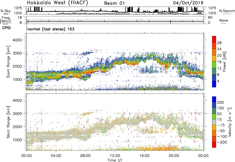Click 2000 on the velocity panel range axis

17,127
